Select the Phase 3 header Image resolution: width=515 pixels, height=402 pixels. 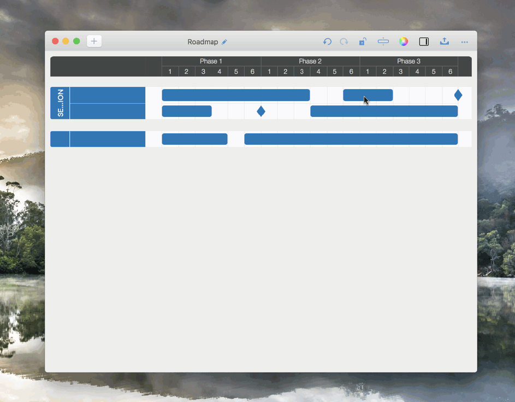click(409, 61)
